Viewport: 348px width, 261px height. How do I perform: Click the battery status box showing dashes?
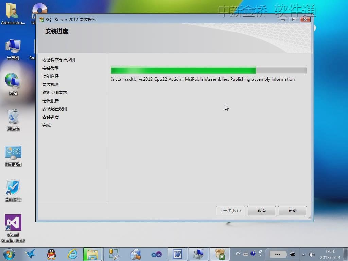pyautogui.click(x=277, y=254)
